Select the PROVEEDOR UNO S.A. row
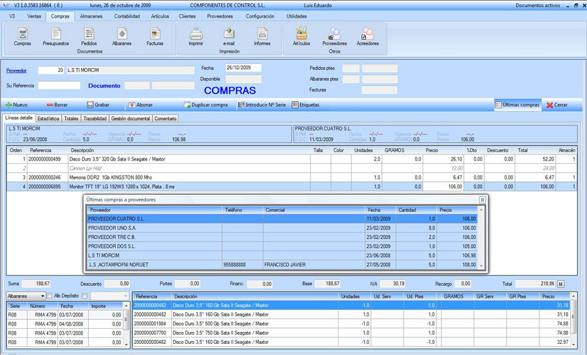This screenshot has width=587, height=355. point(282,228)
